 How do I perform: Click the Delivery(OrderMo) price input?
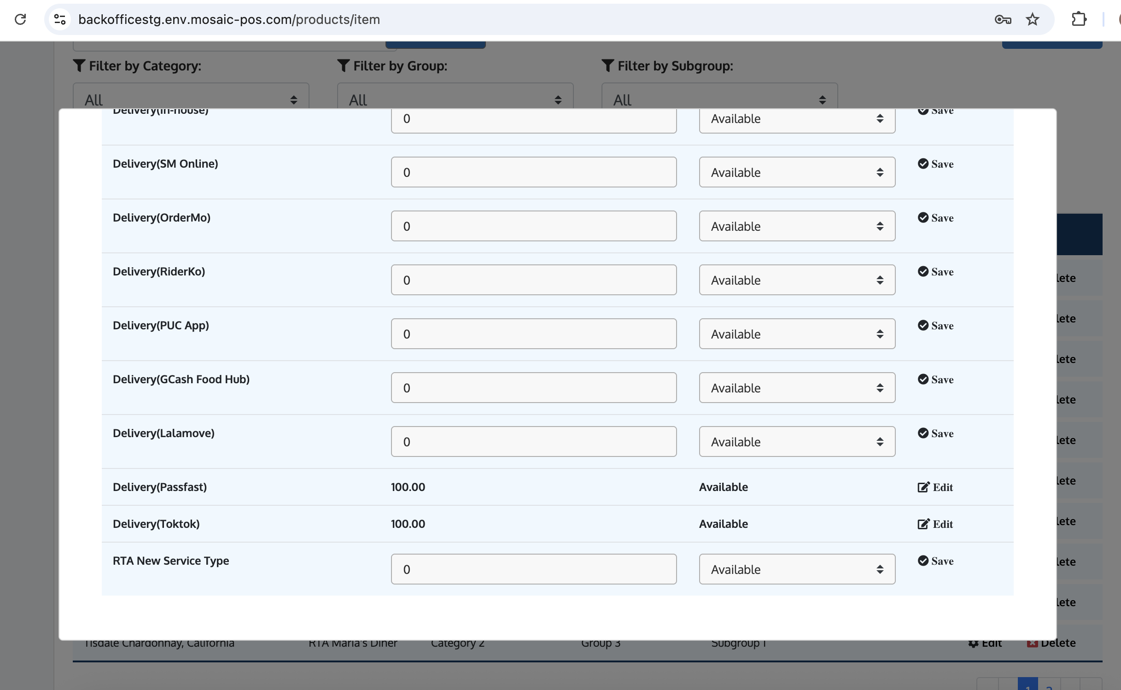533,226
